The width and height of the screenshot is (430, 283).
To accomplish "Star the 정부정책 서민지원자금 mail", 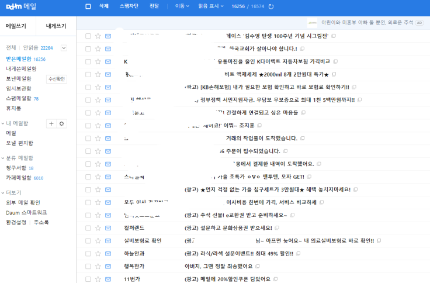I will pyautogui.click(x=98, y=100).
